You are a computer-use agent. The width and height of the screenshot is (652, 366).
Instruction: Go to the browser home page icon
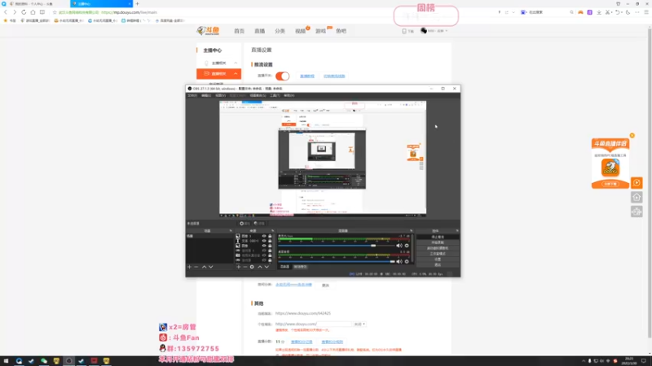pyautogui.click(x=33, y=12)
